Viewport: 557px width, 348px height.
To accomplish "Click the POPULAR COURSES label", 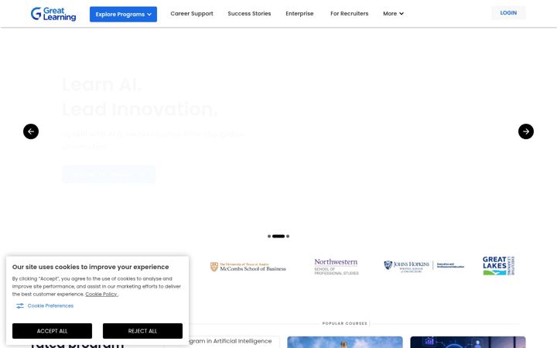I will tap(344, 323).
